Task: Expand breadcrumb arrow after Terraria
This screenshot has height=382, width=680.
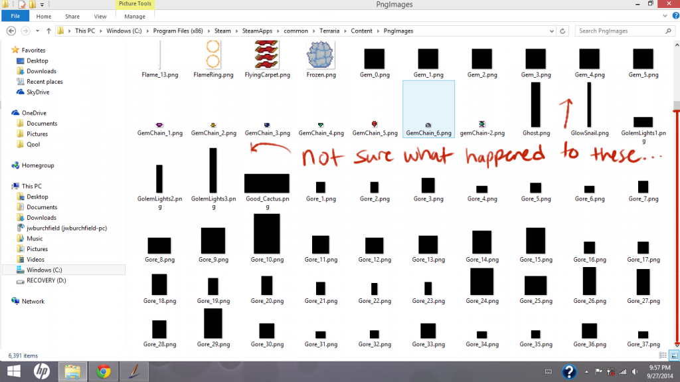Action: coord(346,31)
